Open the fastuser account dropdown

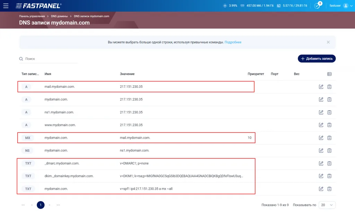click(341, 6)
